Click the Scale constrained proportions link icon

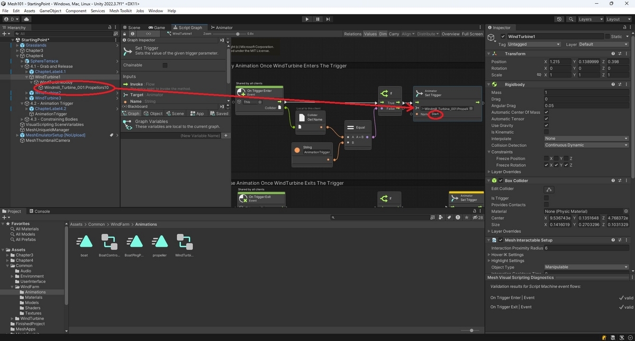[539, 75]
